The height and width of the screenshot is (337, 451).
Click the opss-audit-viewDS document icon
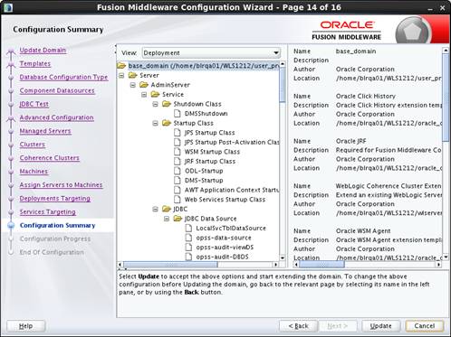click(x=188, y=248)
